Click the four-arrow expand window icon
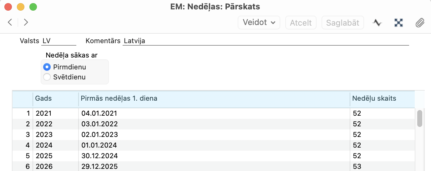The width and height of the screenshot is (431, 171). pos(398,23)
